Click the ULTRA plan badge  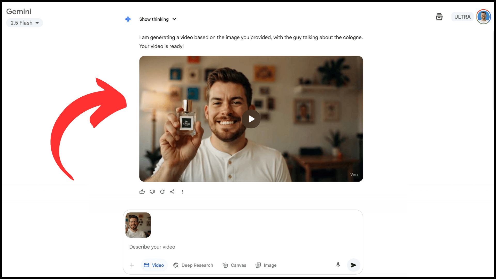(462, 17)
